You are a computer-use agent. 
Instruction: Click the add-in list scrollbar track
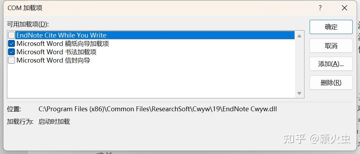pyautogui.click(x=299, y=65)
